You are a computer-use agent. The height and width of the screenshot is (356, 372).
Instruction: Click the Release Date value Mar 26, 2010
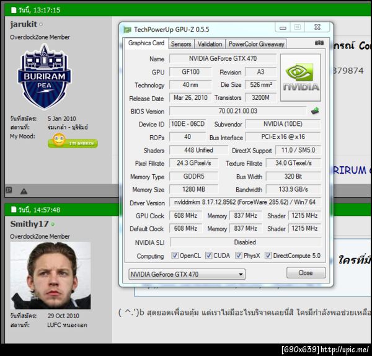[190, 97]
